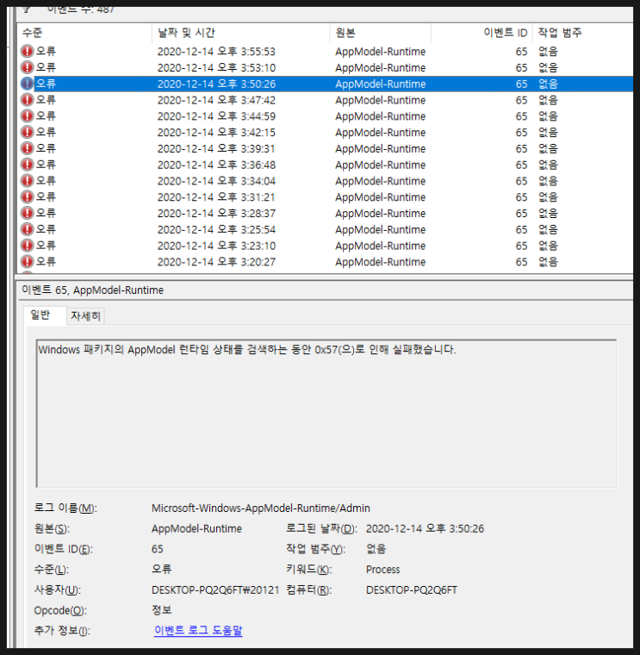640x655 pixels.
Task: Open the 이벤트 로그 도움말 link
Action: tap(198, 630)
